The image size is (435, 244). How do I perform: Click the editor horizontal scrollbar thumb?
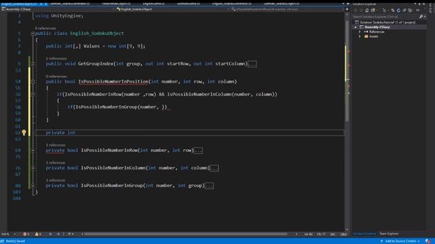point(186,234)
